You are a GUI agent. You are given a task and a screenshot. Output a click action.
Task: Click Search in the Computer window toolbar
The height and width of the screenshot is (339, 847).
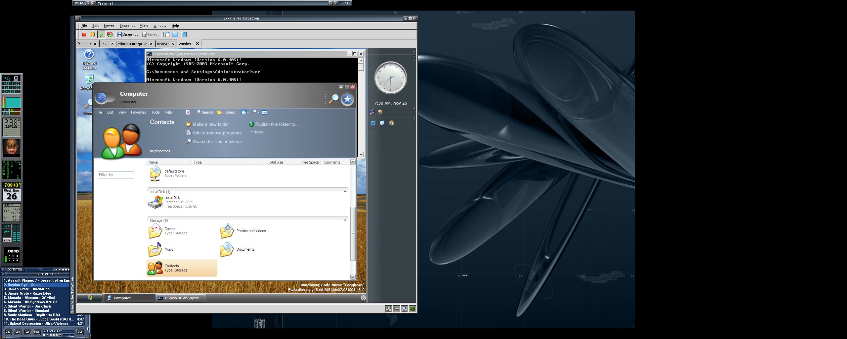point(204,112)
